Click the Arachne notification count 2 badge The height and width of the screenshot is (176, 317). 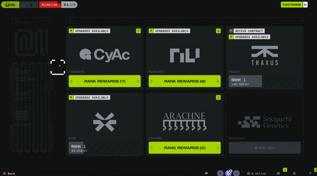coord(218,98)
